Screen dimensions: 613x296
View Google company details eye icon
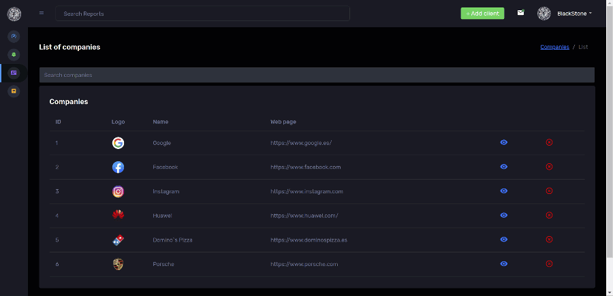tap(504, 142)
